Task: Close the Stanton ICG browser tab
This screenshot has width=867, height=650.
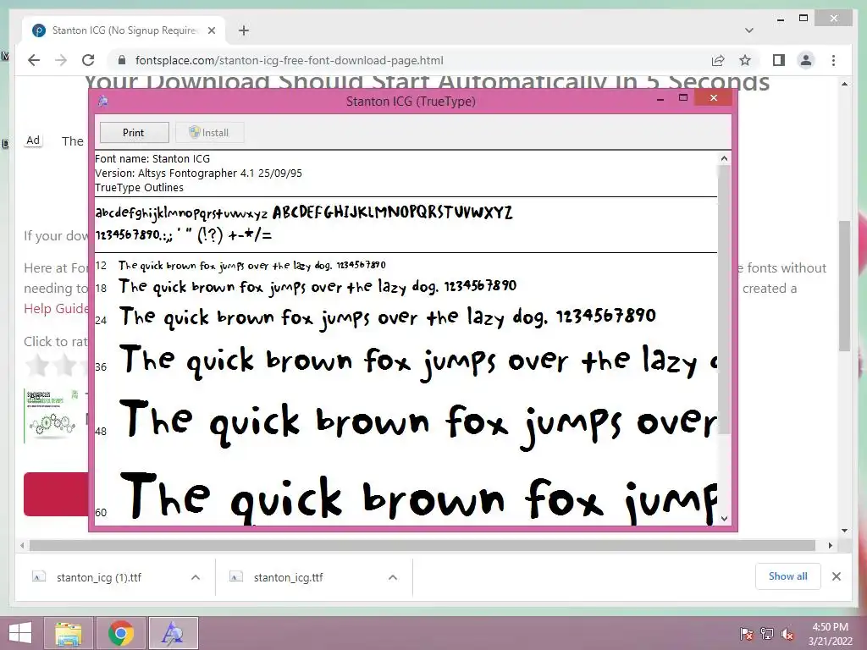Action: (211, 30)
